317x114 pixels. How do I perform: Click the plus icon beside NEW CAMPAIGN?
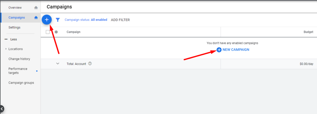coord(219,49)
